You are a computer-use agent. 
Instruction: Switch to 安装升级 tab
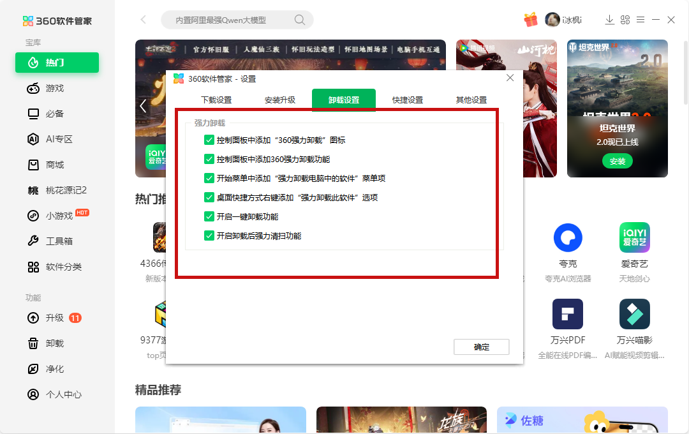tap(280, 100)
